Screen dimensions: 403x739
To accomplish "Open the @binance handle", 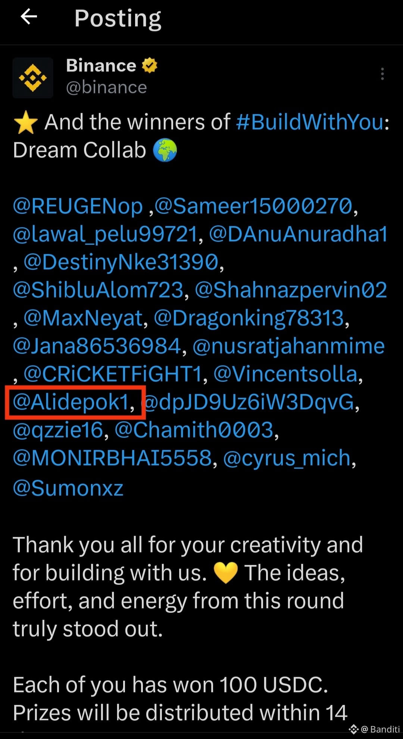I will pos(106,87).
